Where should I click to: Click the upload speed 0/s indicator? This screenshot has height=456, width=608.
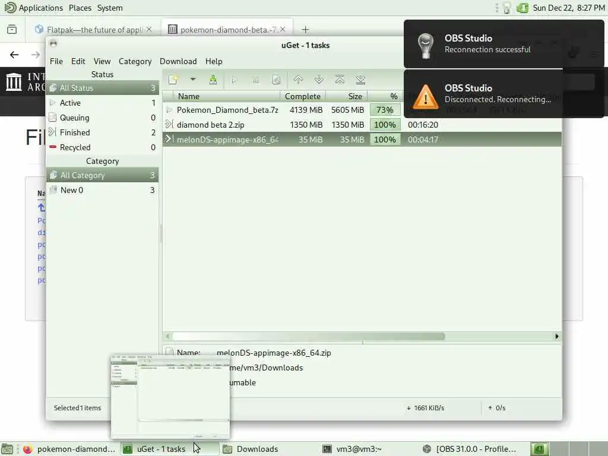click(497, 408)
